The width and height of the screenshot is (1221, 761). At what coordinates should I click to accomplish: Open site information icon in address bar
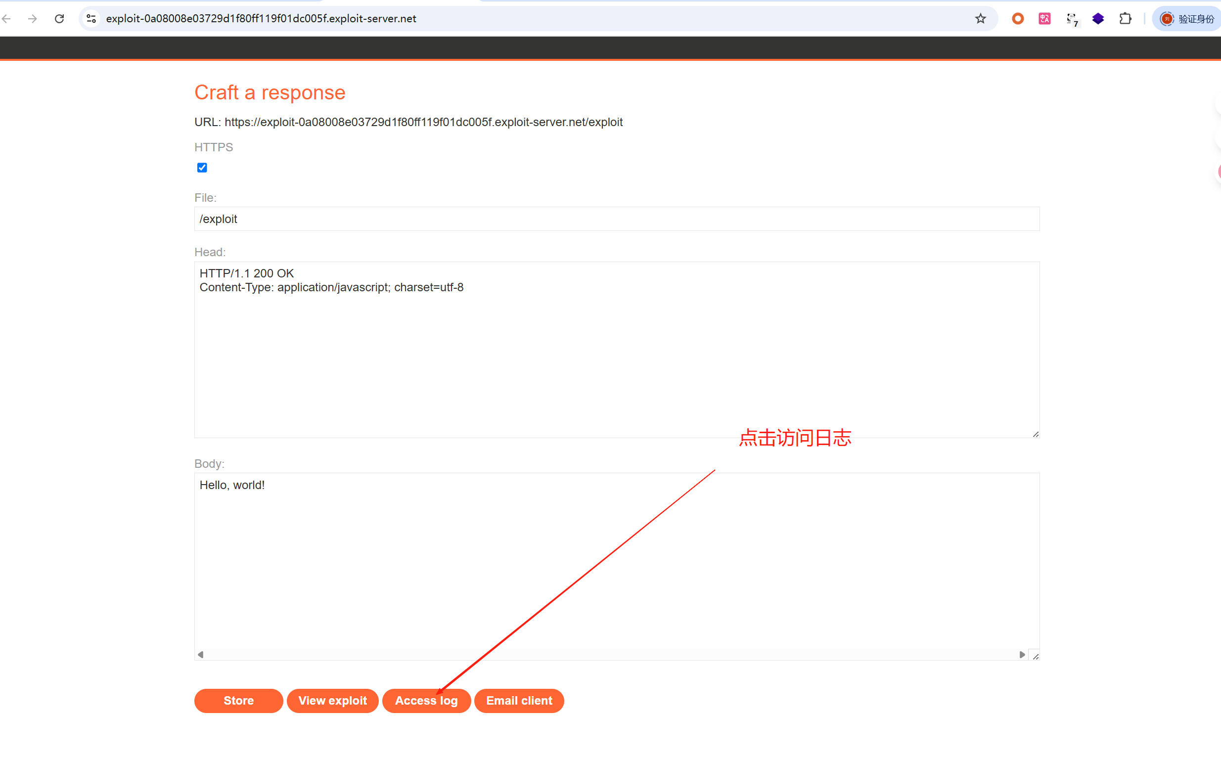tap(91, 19)
